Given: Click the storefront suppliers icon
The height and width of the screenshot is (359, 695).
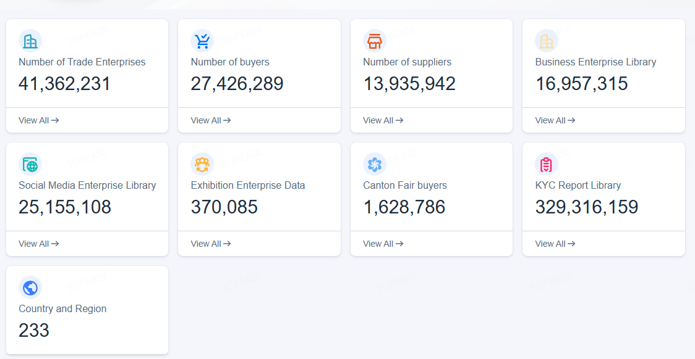Looking at the screenshot, I should [x=375, y=41].
